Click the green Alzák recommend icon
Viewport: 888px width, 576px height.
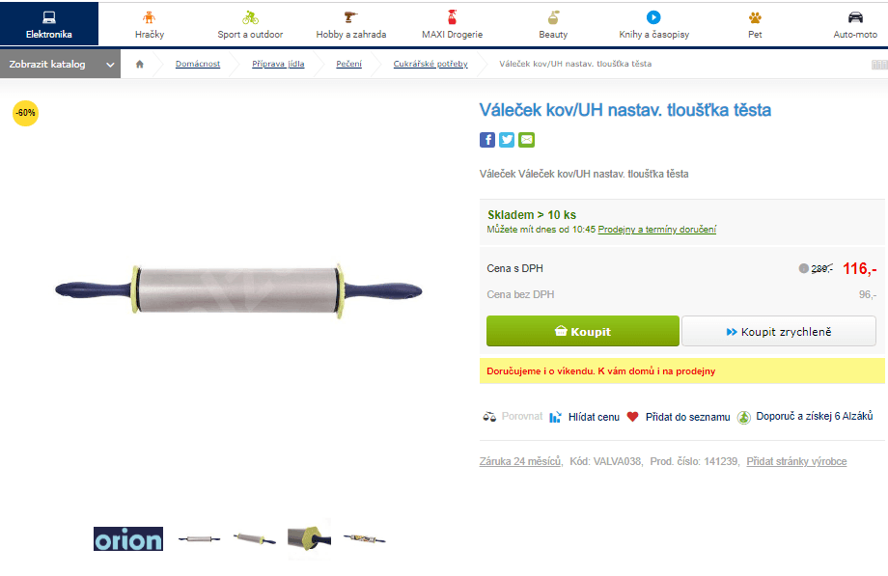[743, 417]
